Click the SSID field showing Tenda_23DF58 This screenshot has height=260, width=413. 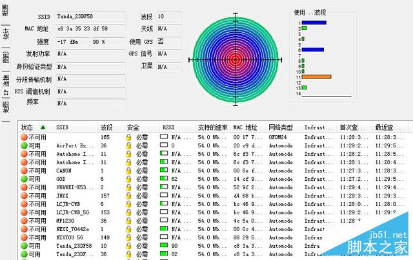click(x=91, y=16)
